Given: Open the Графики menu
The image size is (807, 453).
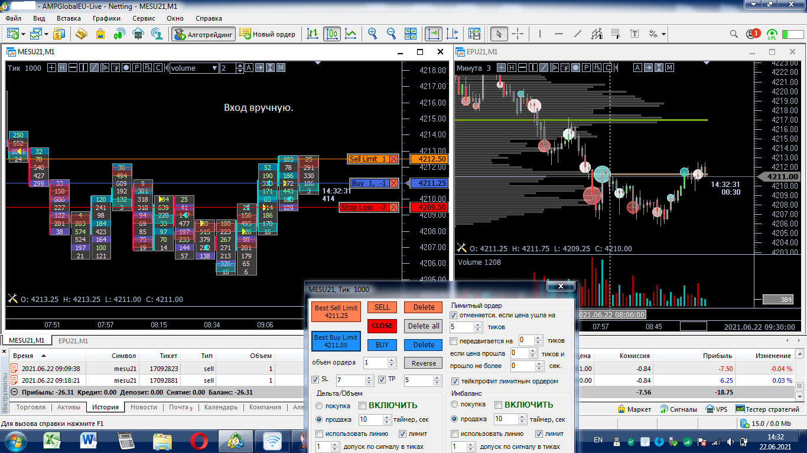Looking at the screenshot, I should click(106, 18).
